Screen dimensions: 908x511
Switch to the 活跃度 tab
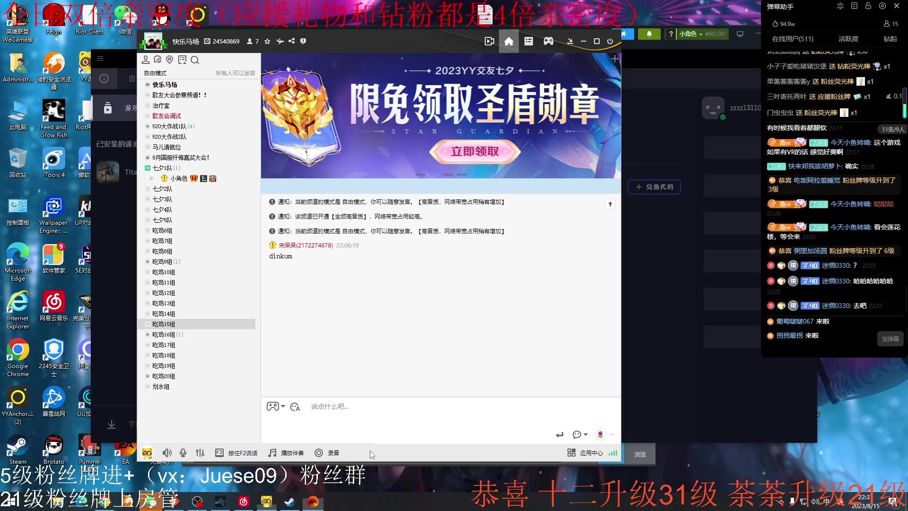tap(848, 39)
